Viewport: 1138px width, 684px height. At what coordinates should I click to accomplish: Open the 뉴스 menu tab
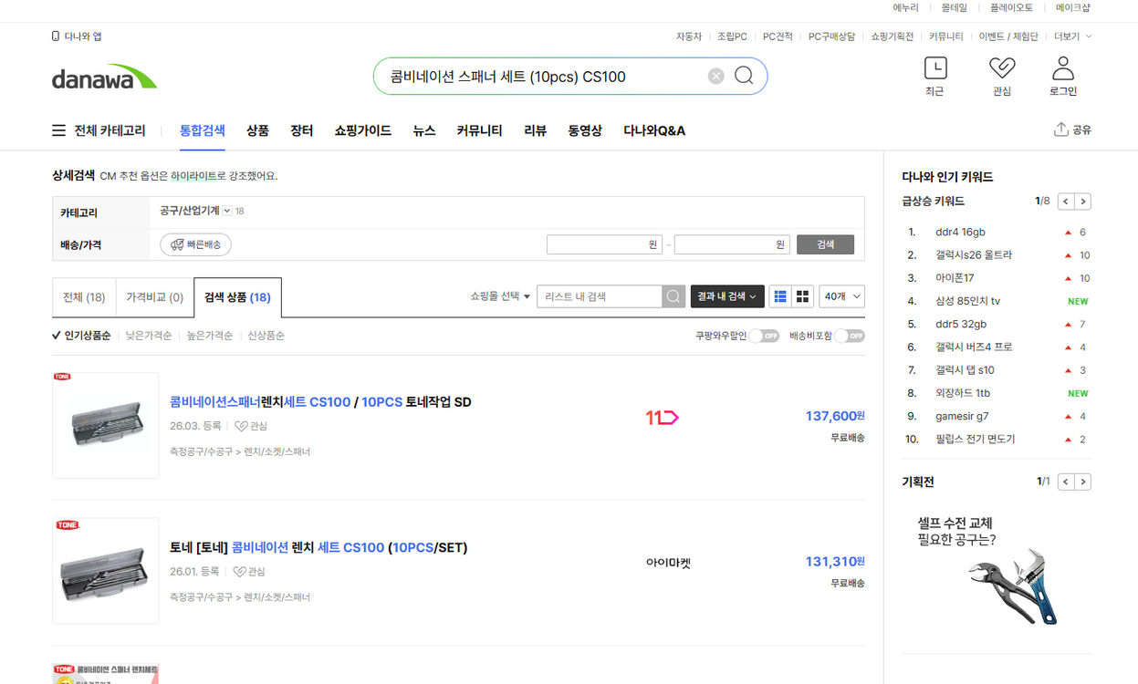(424, 130)
